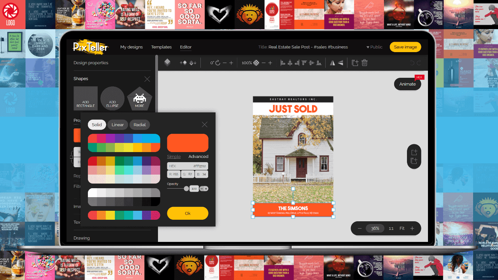The height and width of the screenshot is (280, 498).
Task: Expand Design properties section
Action: (x=91, y=63)
